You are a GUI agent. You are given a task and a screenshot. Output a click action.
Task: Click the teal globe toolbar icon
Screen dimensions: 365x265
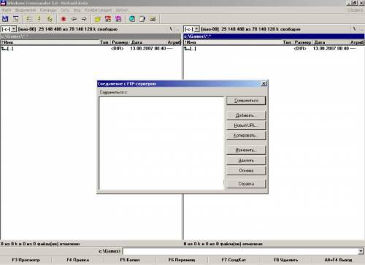(132, 19)
